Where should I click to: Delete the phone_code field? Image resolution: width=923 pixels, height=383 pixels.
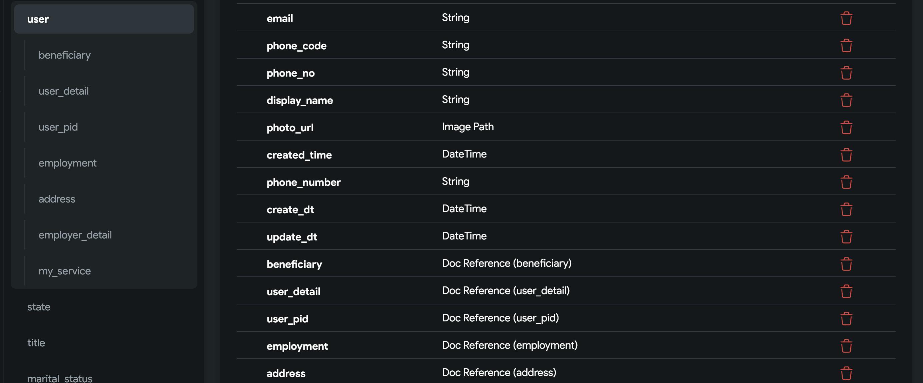[846, 45]
